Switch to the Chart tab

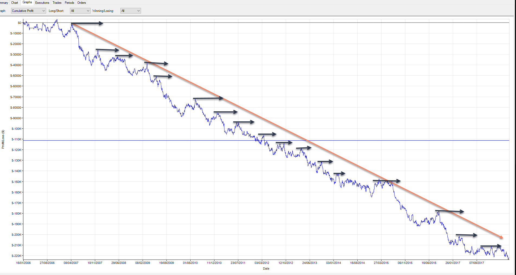coord(15,3)
